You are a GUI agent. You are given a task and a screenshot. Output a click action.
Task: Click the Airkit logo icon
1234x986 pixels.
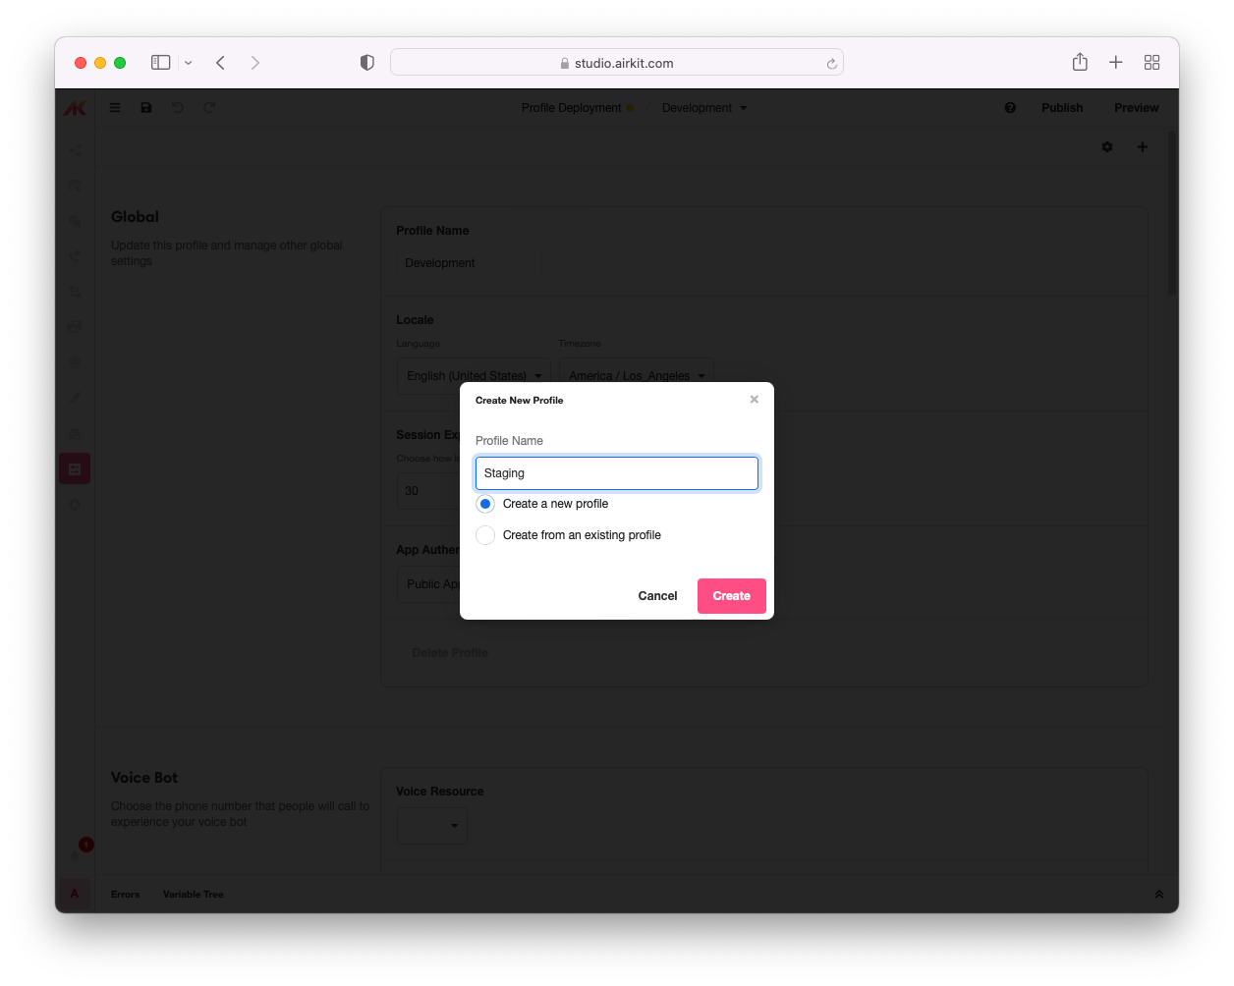pos(75,108)
